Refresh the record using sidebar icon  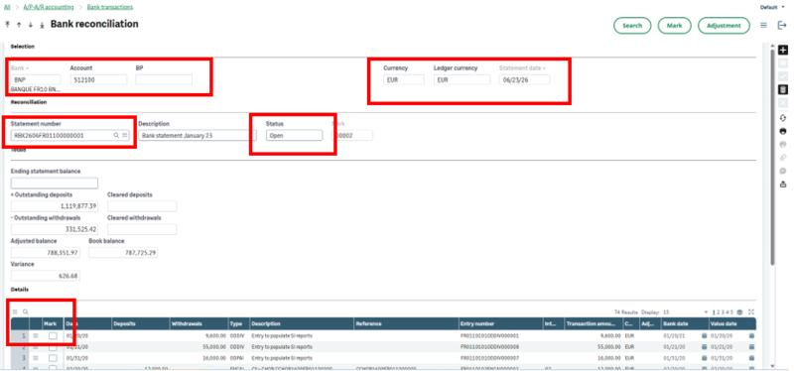pos(783,118)
